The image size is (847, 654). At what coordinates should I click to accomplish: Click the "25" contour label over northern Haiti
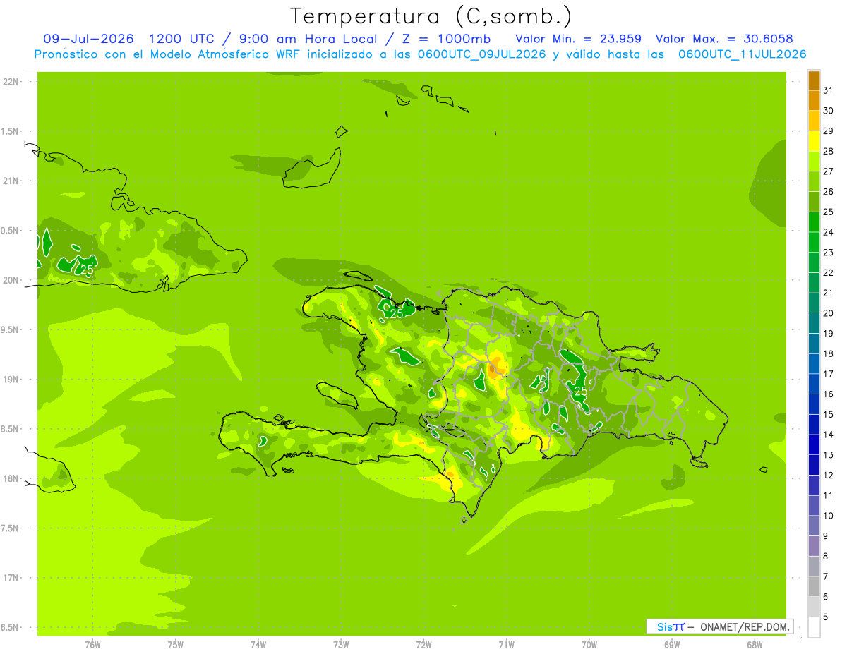point(397,313)
